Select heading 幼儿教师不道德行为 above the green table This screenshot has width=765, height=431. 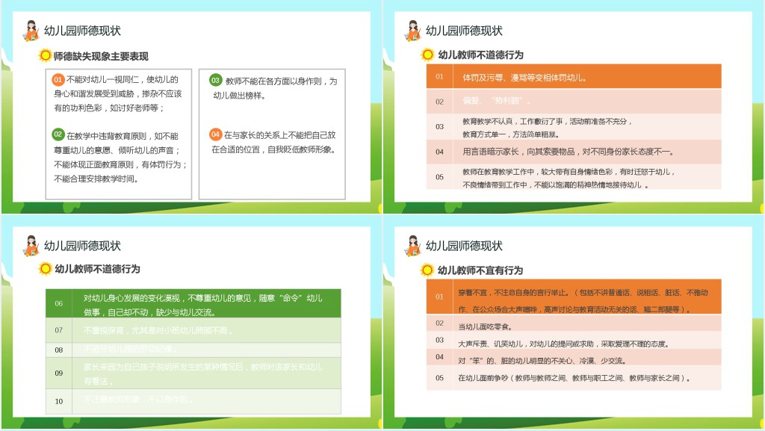98,269
